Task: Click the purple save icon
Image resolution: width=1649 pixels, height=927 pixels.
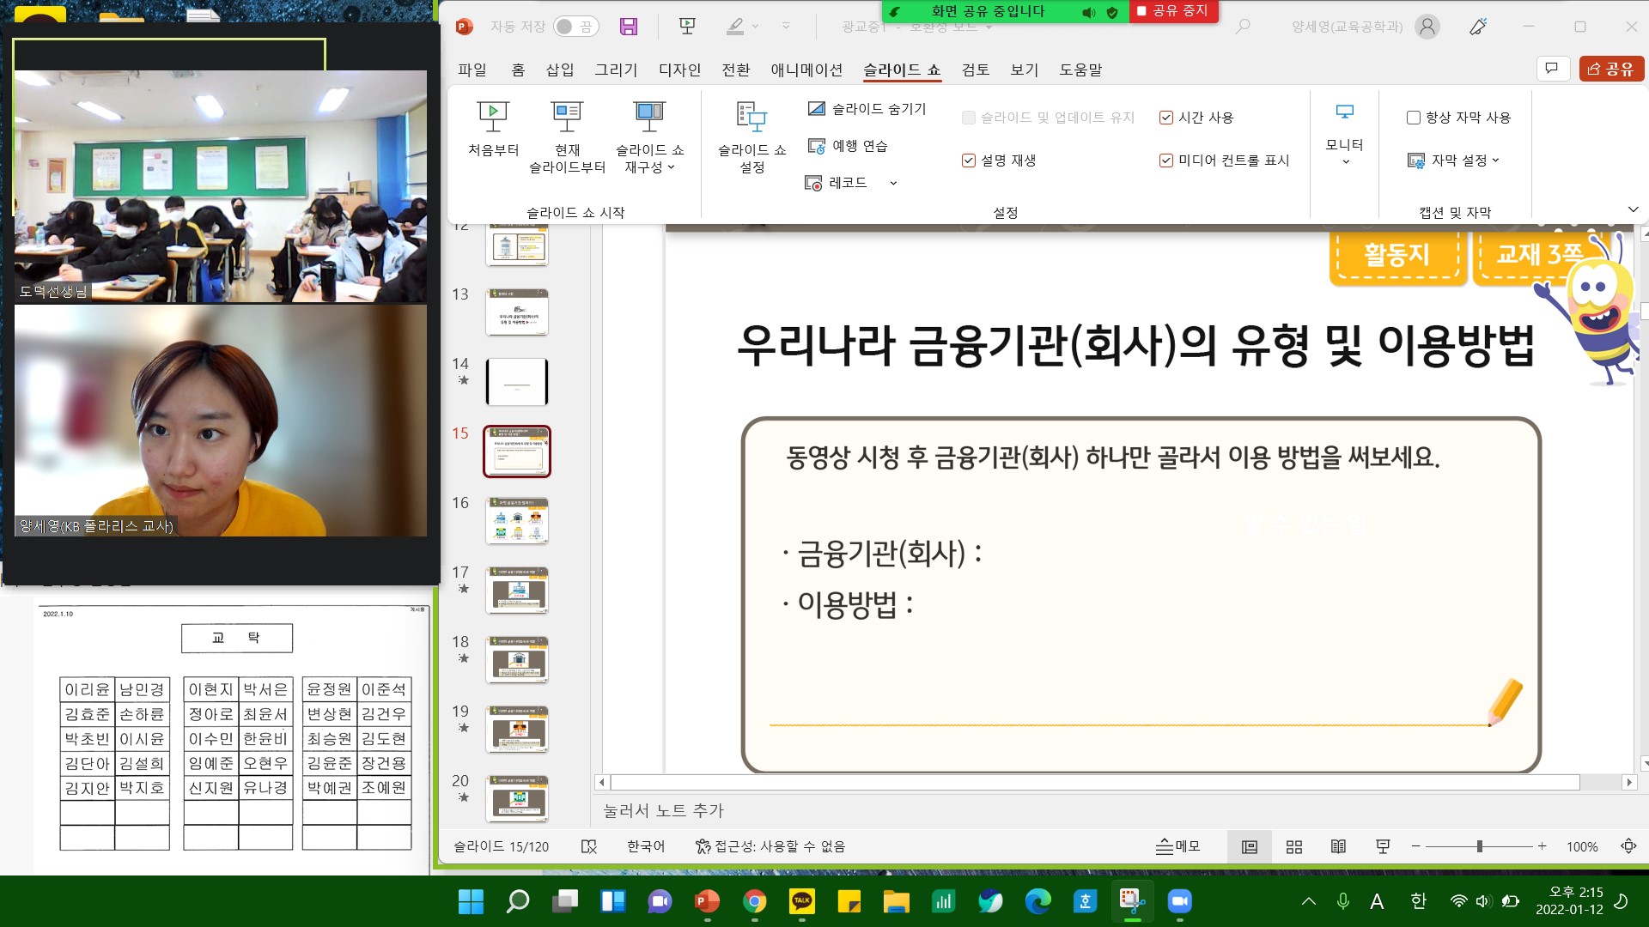Action: pos(629,27)
